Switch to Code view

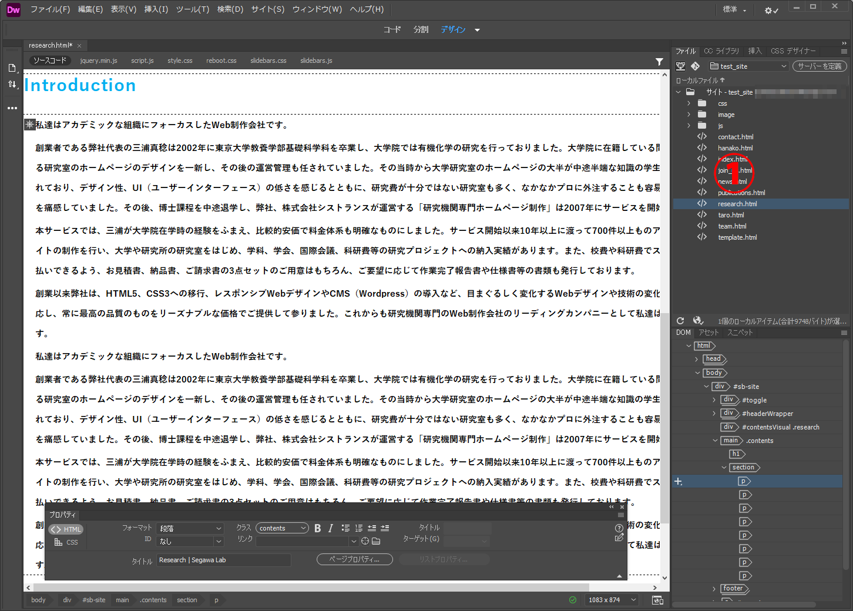coord(392,29)
